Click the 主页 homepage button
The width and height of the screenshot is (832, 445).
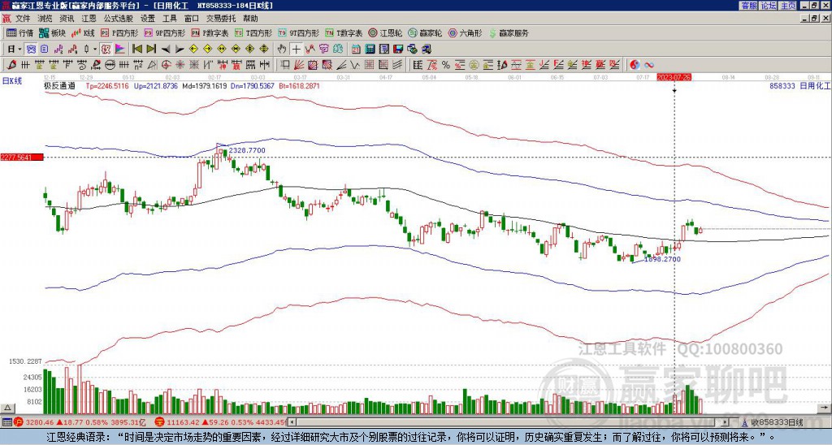(788, 6)
